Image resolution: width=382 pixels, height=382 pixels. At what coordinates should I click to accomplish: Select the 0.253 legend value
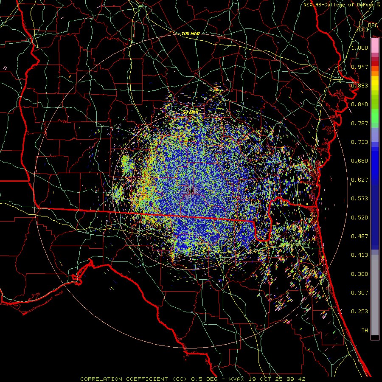(360, 312)
